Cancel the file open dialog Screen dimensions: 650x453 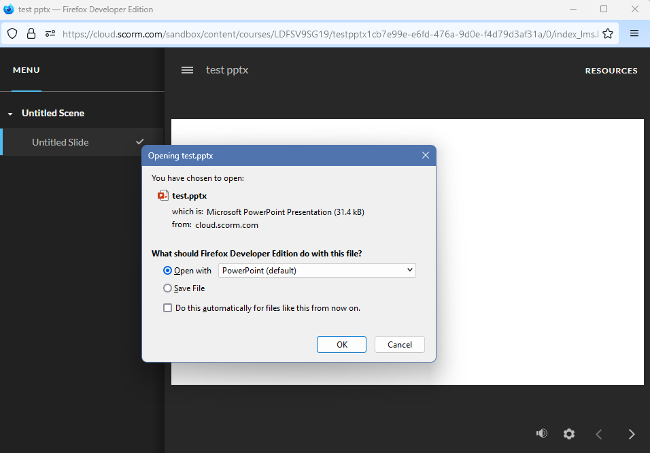click(400, 344)
